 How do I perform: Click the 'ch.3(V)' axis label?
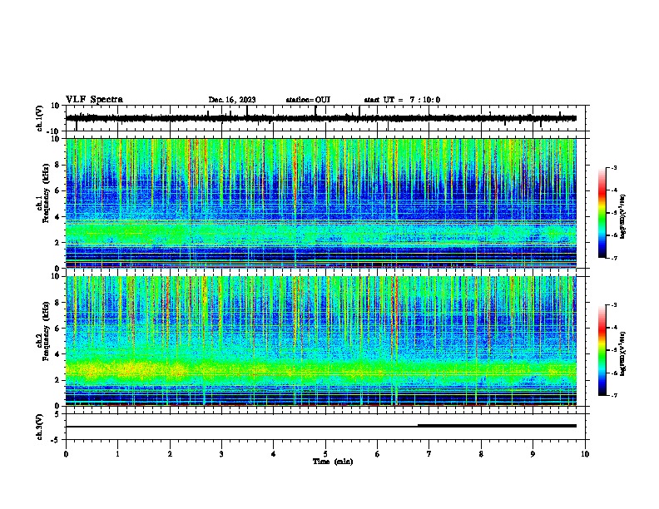40,427
